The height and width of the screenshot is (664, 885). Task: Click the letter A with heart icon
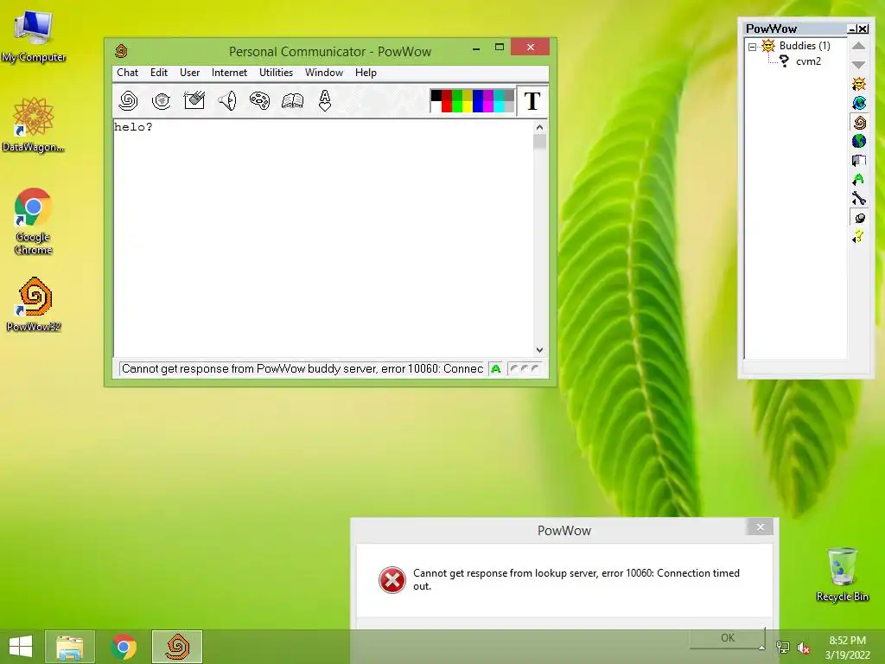325,100
